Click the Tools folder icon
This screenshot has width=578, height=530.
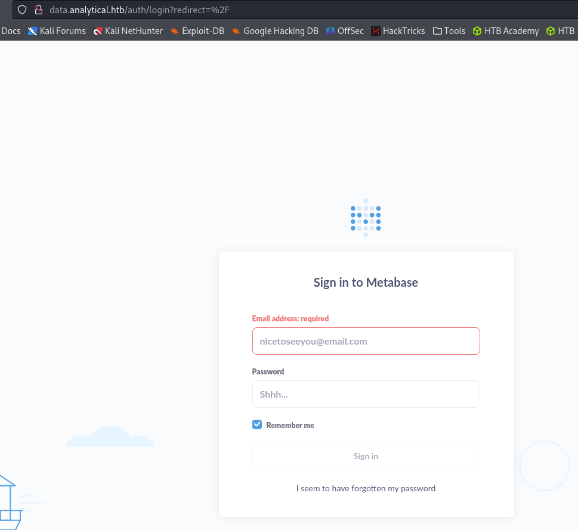tap(437, 31)
